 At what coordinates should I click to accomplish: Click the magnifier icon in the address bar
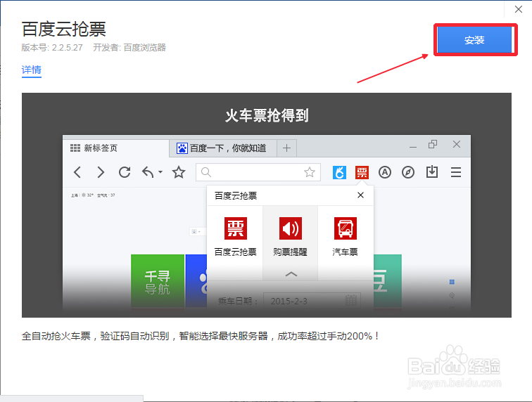point(206,172)
